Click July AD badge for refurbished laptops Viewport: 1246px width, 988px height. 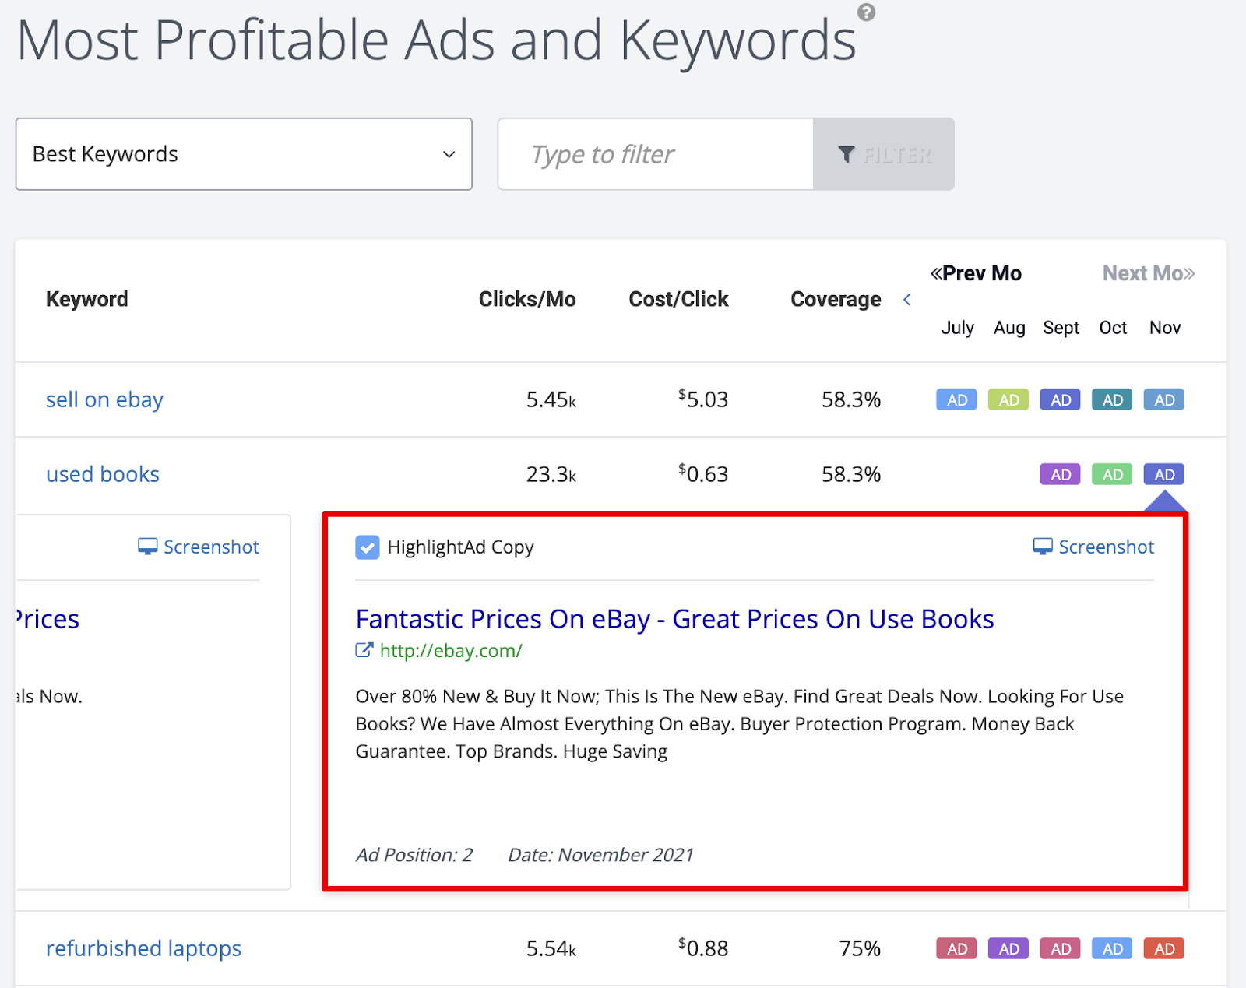(x=957, y=949)
